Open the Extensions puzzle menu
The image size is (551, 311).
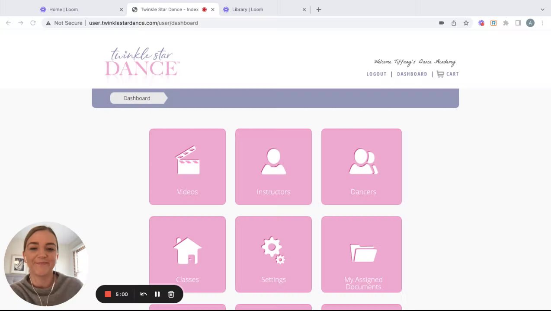point(506,23)
